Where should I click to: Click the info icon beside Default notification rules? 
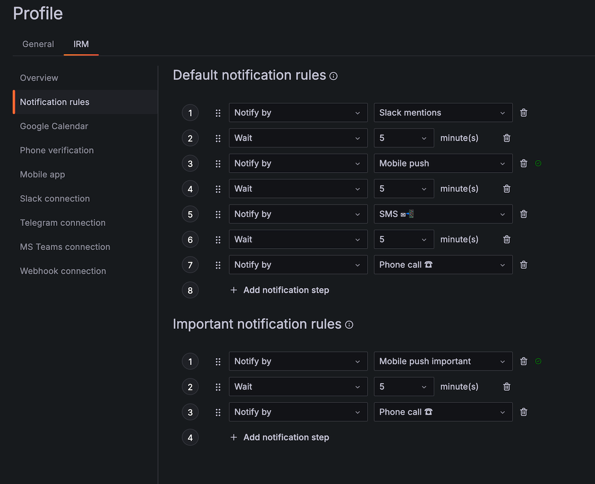tap(333, 75)
